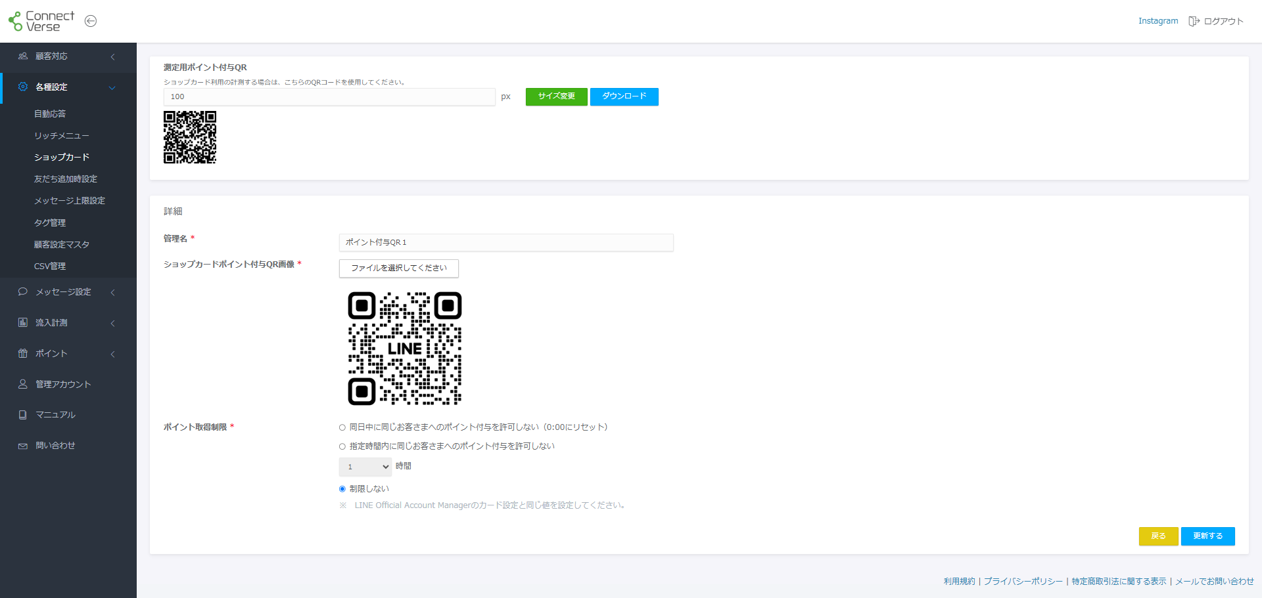Image resolution: width=1262 pixels, height=598 pixels.
Task: Open the Instagram link in header
Action: click(x=1158, y=21)
